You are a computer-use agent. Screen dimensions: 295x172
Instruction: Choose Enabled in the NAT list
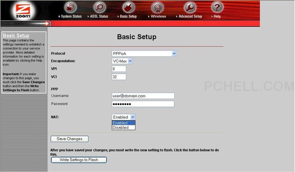(x=124, y=123)
